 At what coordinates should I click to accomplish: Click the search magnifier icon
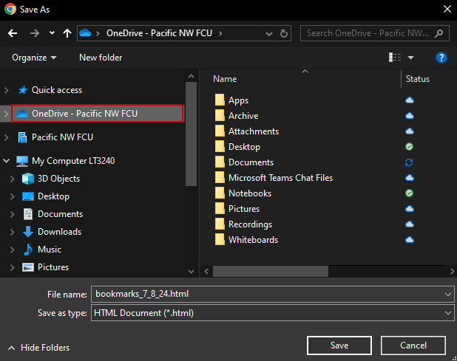click(x=439, y=33)
